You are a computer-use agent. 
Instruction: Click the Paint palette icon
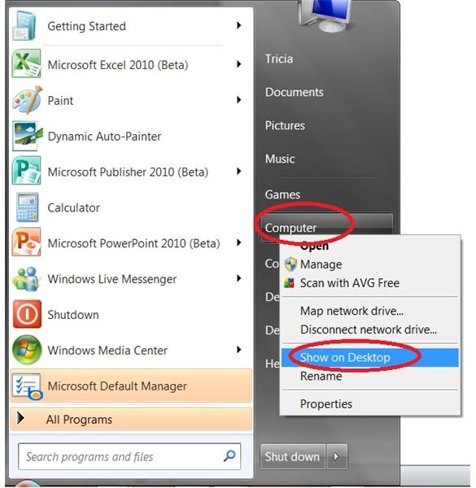click(28, 100)
